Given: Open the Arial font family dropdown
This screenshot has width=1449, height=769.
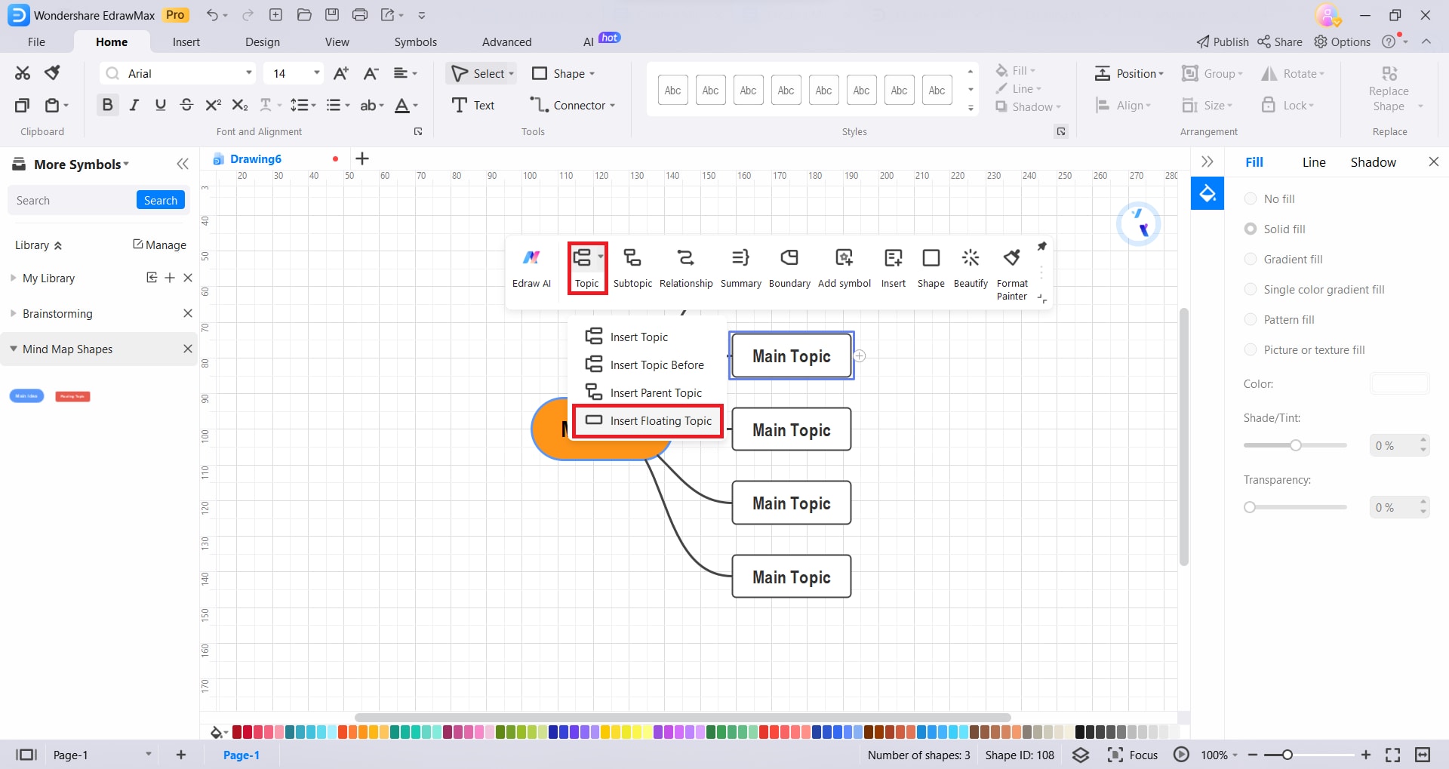Looking at the screenshot, I should pyautogui.click(x=248, y=73).
